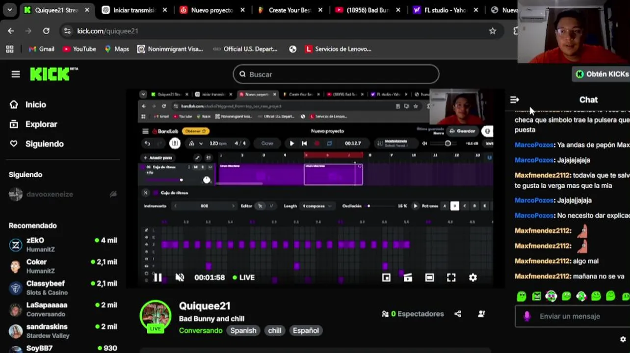Switch to the FL studio - Yahoo tab
Viewport: 630px width, 353px height.
[x=446, y=10]
